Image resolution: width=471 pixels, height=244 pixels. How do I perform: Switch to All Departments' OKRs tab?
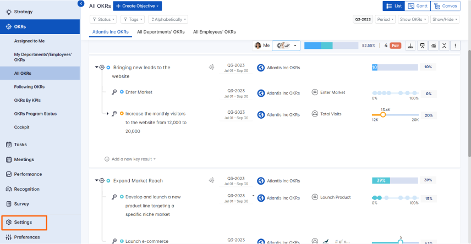click(161, 32)
